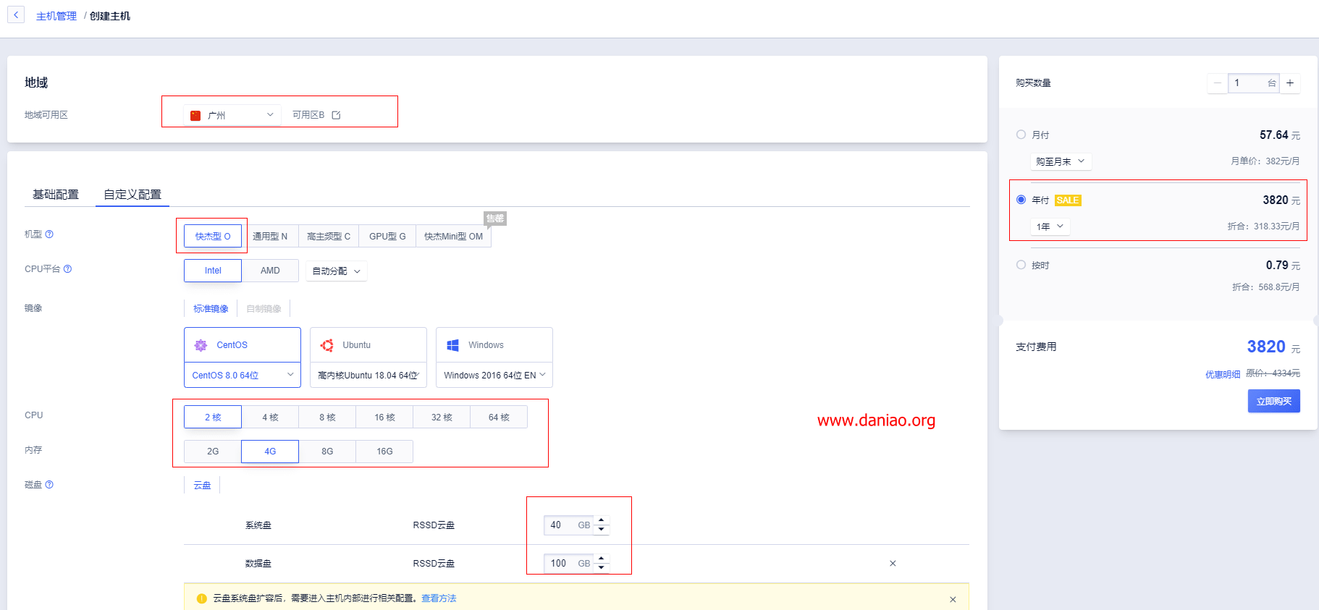
Task: Switch to the 标准镜像 image tab
Action: [x=211, y=309]
